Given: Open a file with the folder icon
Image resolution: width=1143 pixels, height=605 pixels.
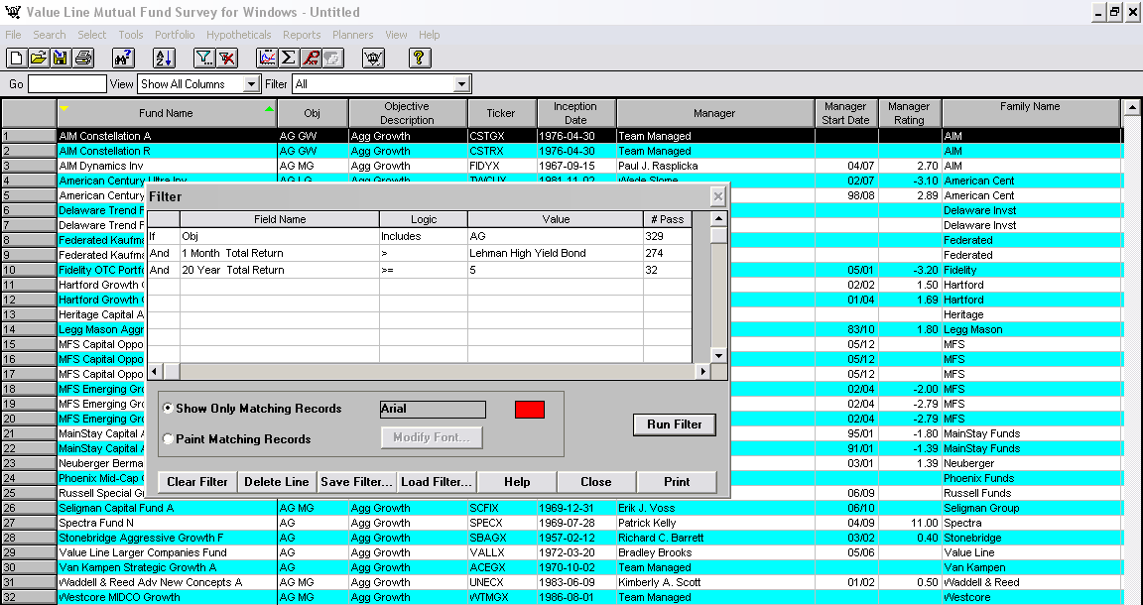Looking at the screenshot, I should coord(38,59).
